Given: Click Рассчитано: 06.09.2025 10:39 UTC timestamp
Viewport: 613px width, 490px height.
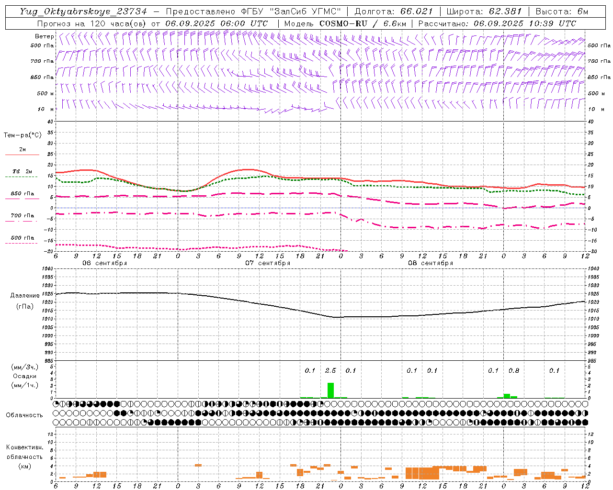Looking at the screenshot, I should (x=497, y=23).
